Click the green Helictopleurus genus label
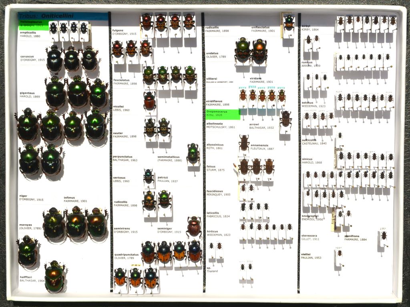 click(x=31, y=24)
